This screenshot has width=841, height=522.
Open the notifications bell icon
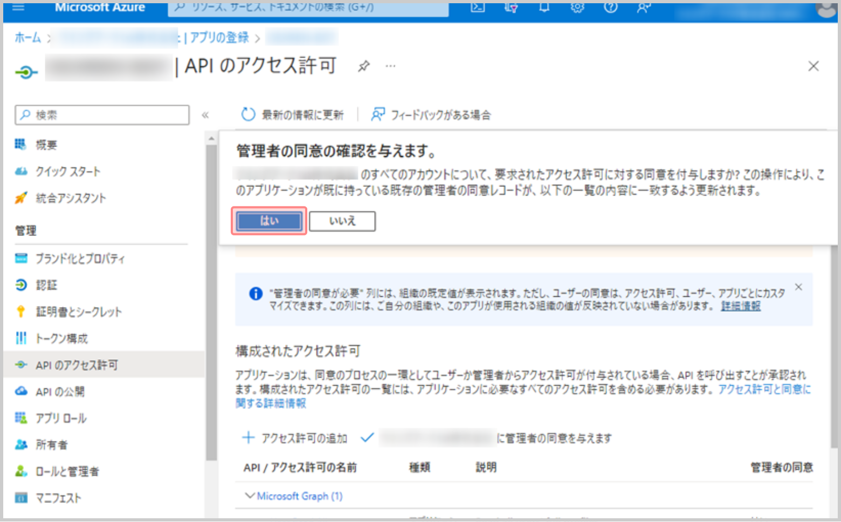pos(544,8)
